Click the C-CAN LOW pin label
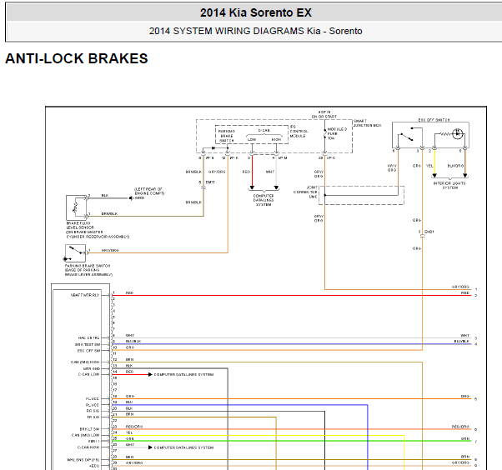The width and height of the screenshot is (502, 470). click(89, 374)
